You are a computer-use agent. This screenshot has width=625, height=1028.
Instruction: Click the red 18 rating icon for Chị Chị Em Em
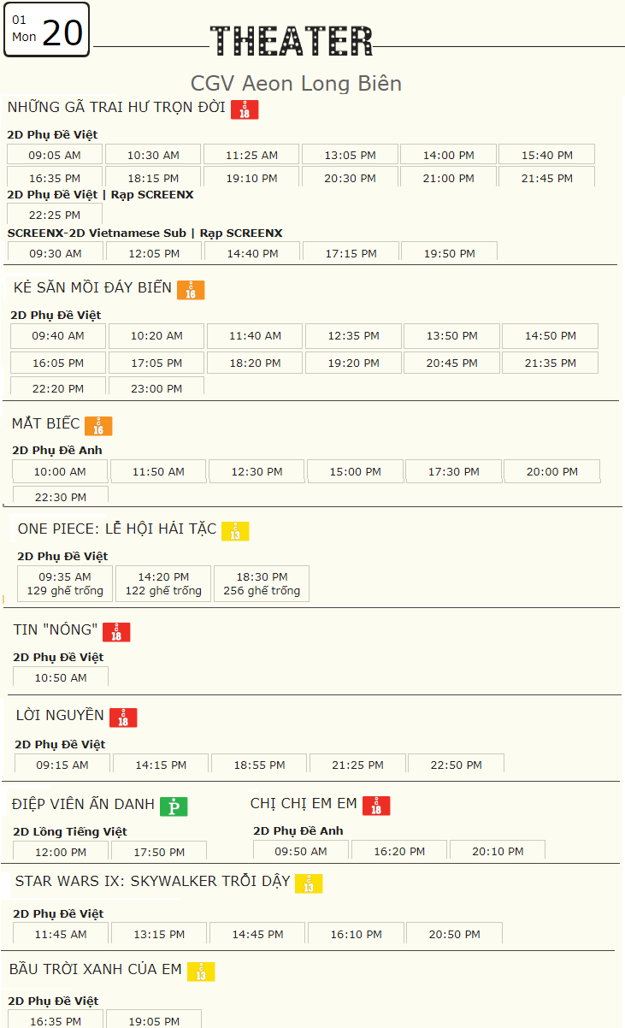pyautogui.click(x=376, y=806)
